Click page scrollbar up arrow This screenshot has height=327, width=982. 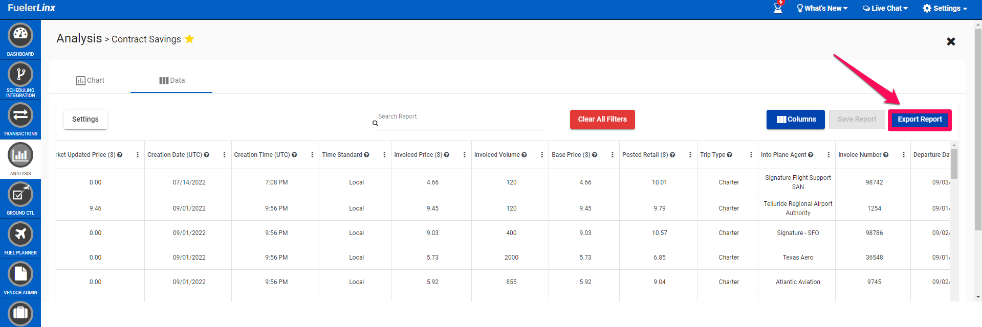tap(978, 24)
